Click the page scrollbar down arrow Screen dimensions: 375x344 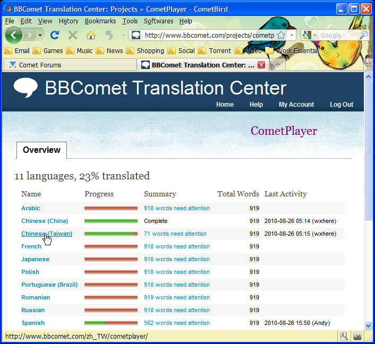tap(368, 325)
